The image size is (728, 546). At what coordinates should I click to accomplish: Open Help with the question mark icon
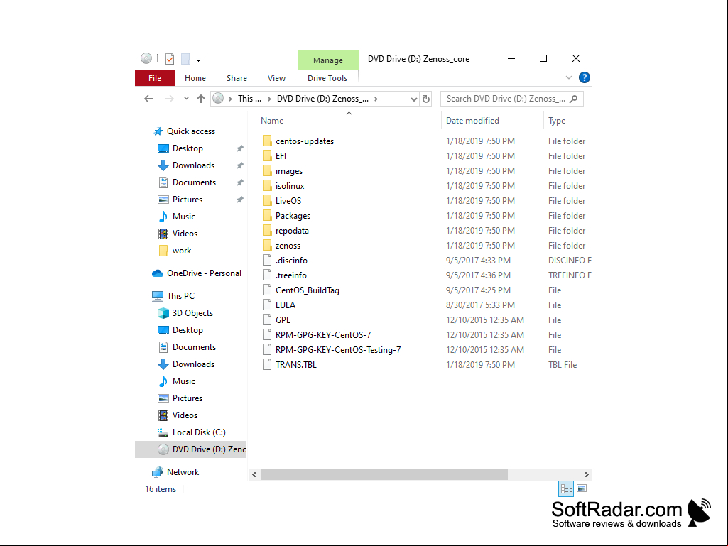[x=584, y=77]
